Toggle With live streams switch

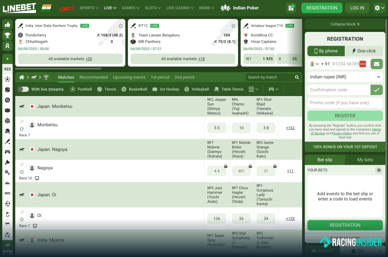23,89
